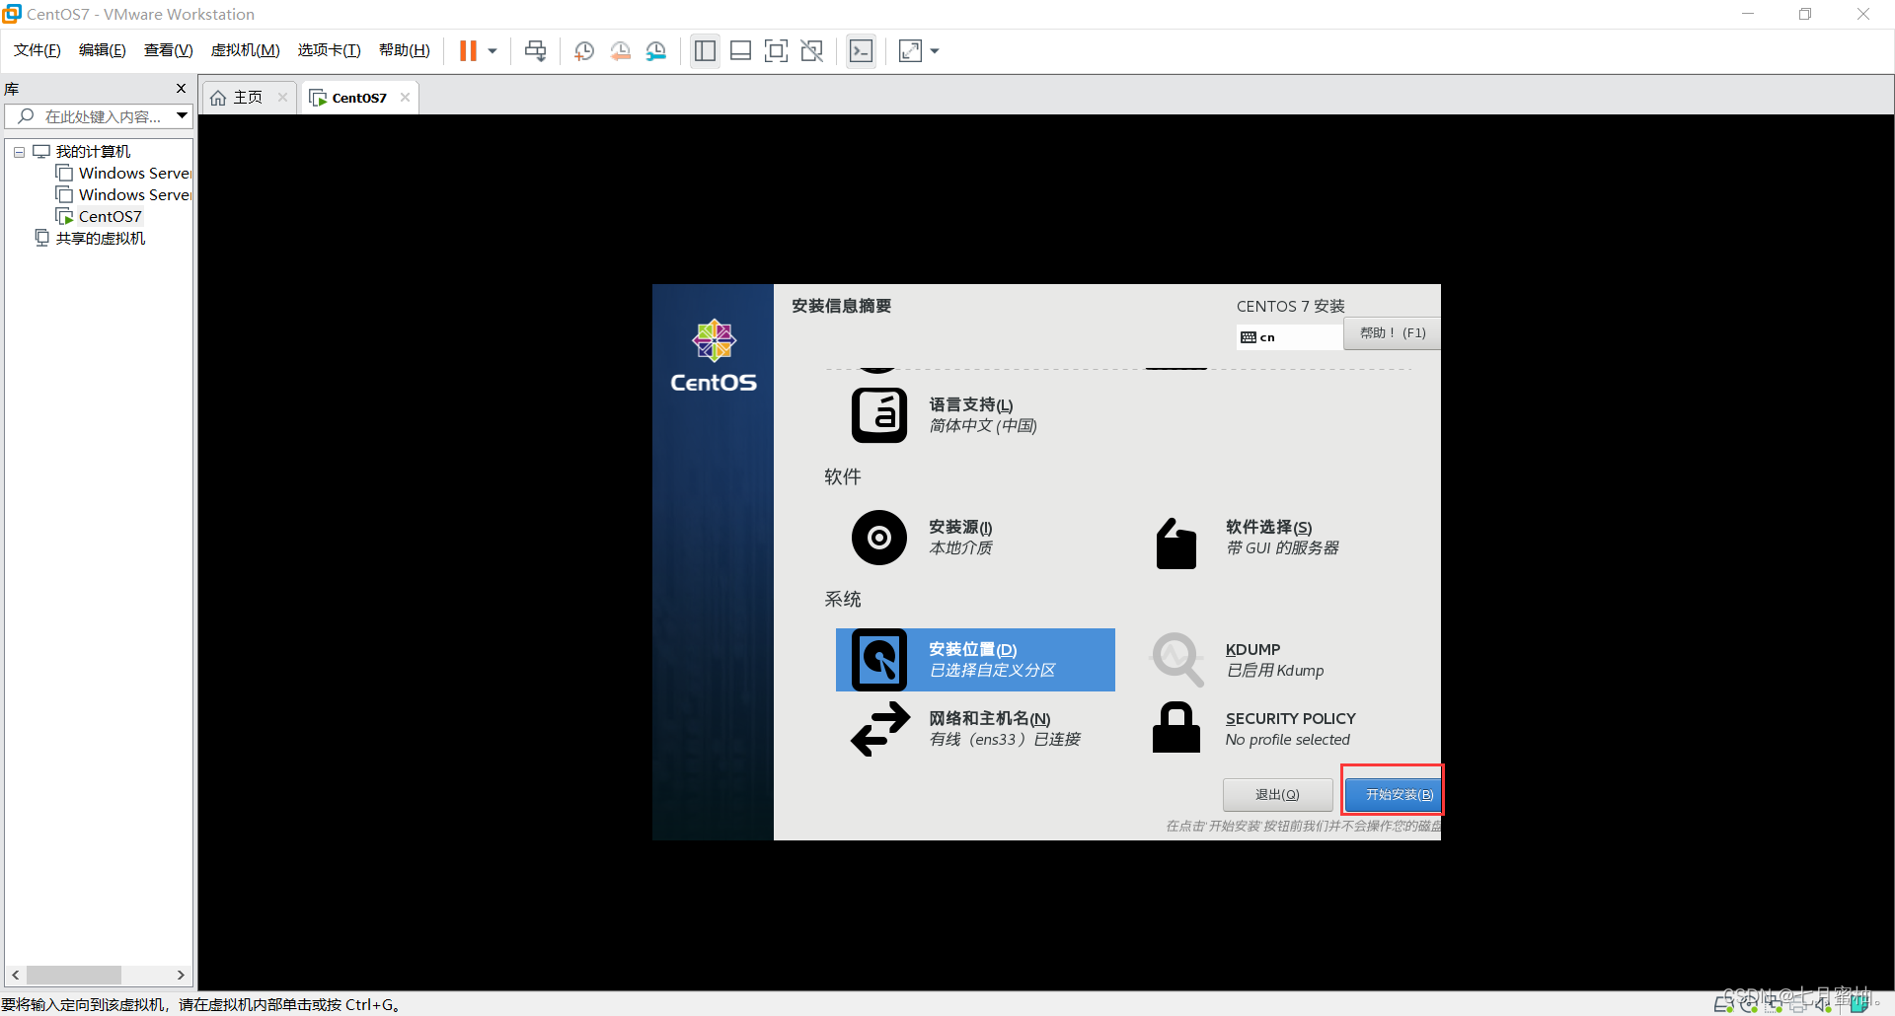This screenshot has height=1016, width=1895.
Task: Open SECURITY POLICY lock icon
Action: pos(1176,727)
